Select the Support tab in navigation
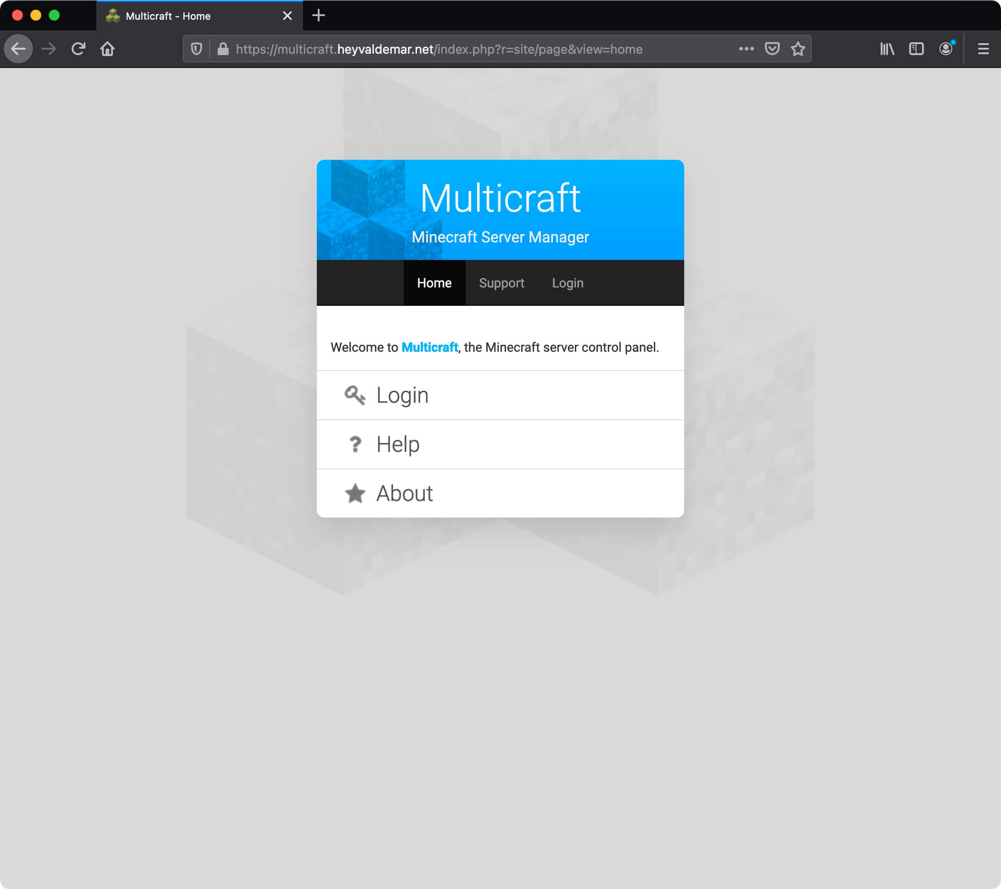 pos(502,282)
